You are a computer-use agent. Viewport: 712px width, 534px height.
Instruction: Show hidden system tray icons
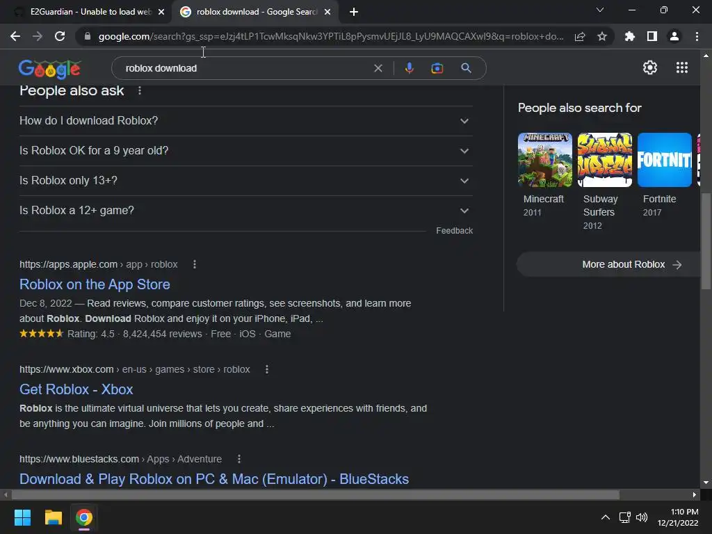606,517
